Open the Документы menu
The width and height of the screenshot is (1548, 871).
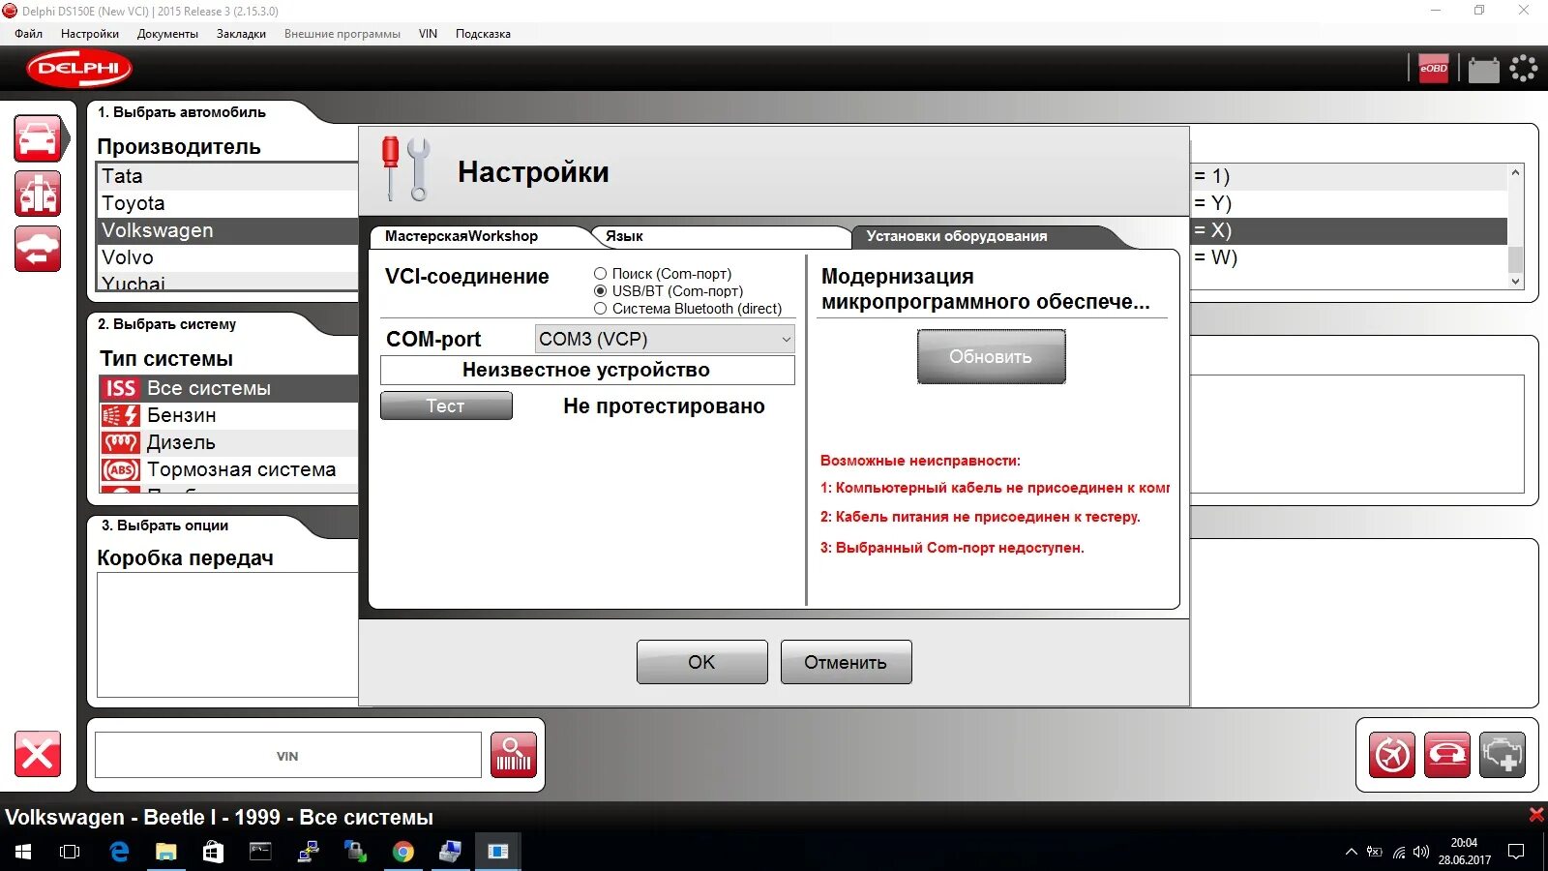[x=167, y=34]
